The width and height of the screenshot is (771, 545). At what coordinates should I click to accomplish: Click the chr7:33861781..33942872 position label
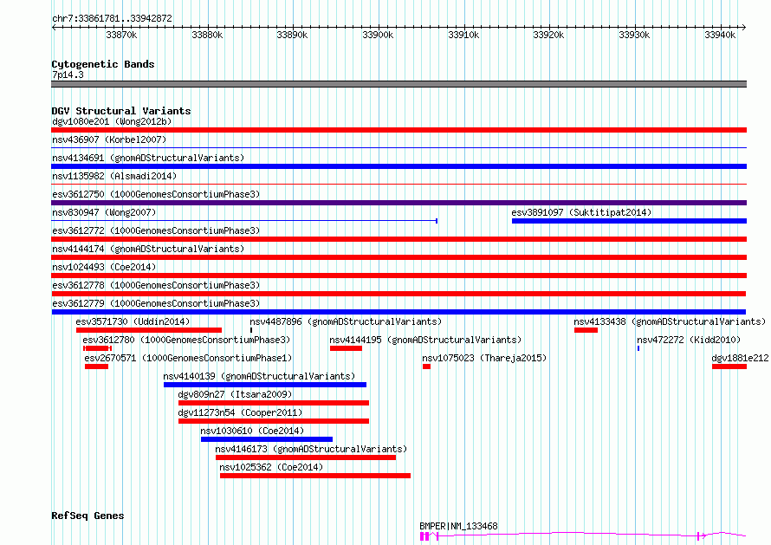click(x=112, y=18)
